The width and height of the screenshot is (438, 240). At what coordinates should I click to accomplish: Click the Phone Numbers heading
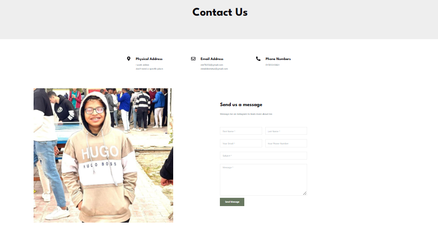(278, 59)
